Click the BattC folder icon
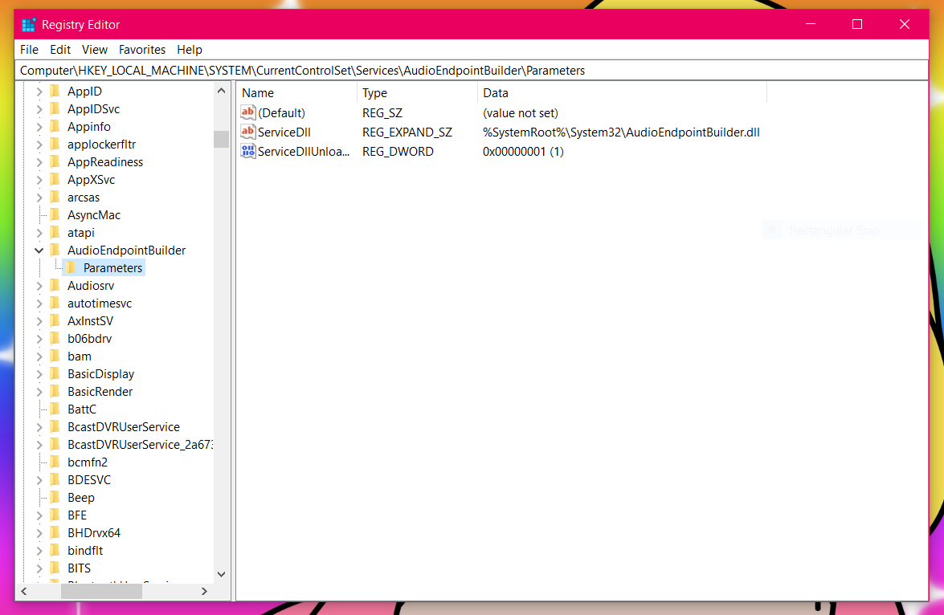This screenshot has height=615, width=944. [x=55, y=409]
